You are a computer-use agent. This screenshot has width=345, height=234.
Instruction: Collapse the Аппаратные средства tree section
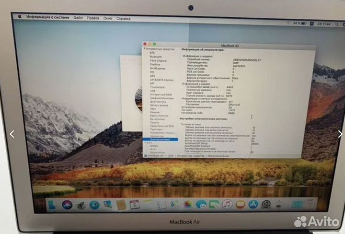[x=145, y=48]
